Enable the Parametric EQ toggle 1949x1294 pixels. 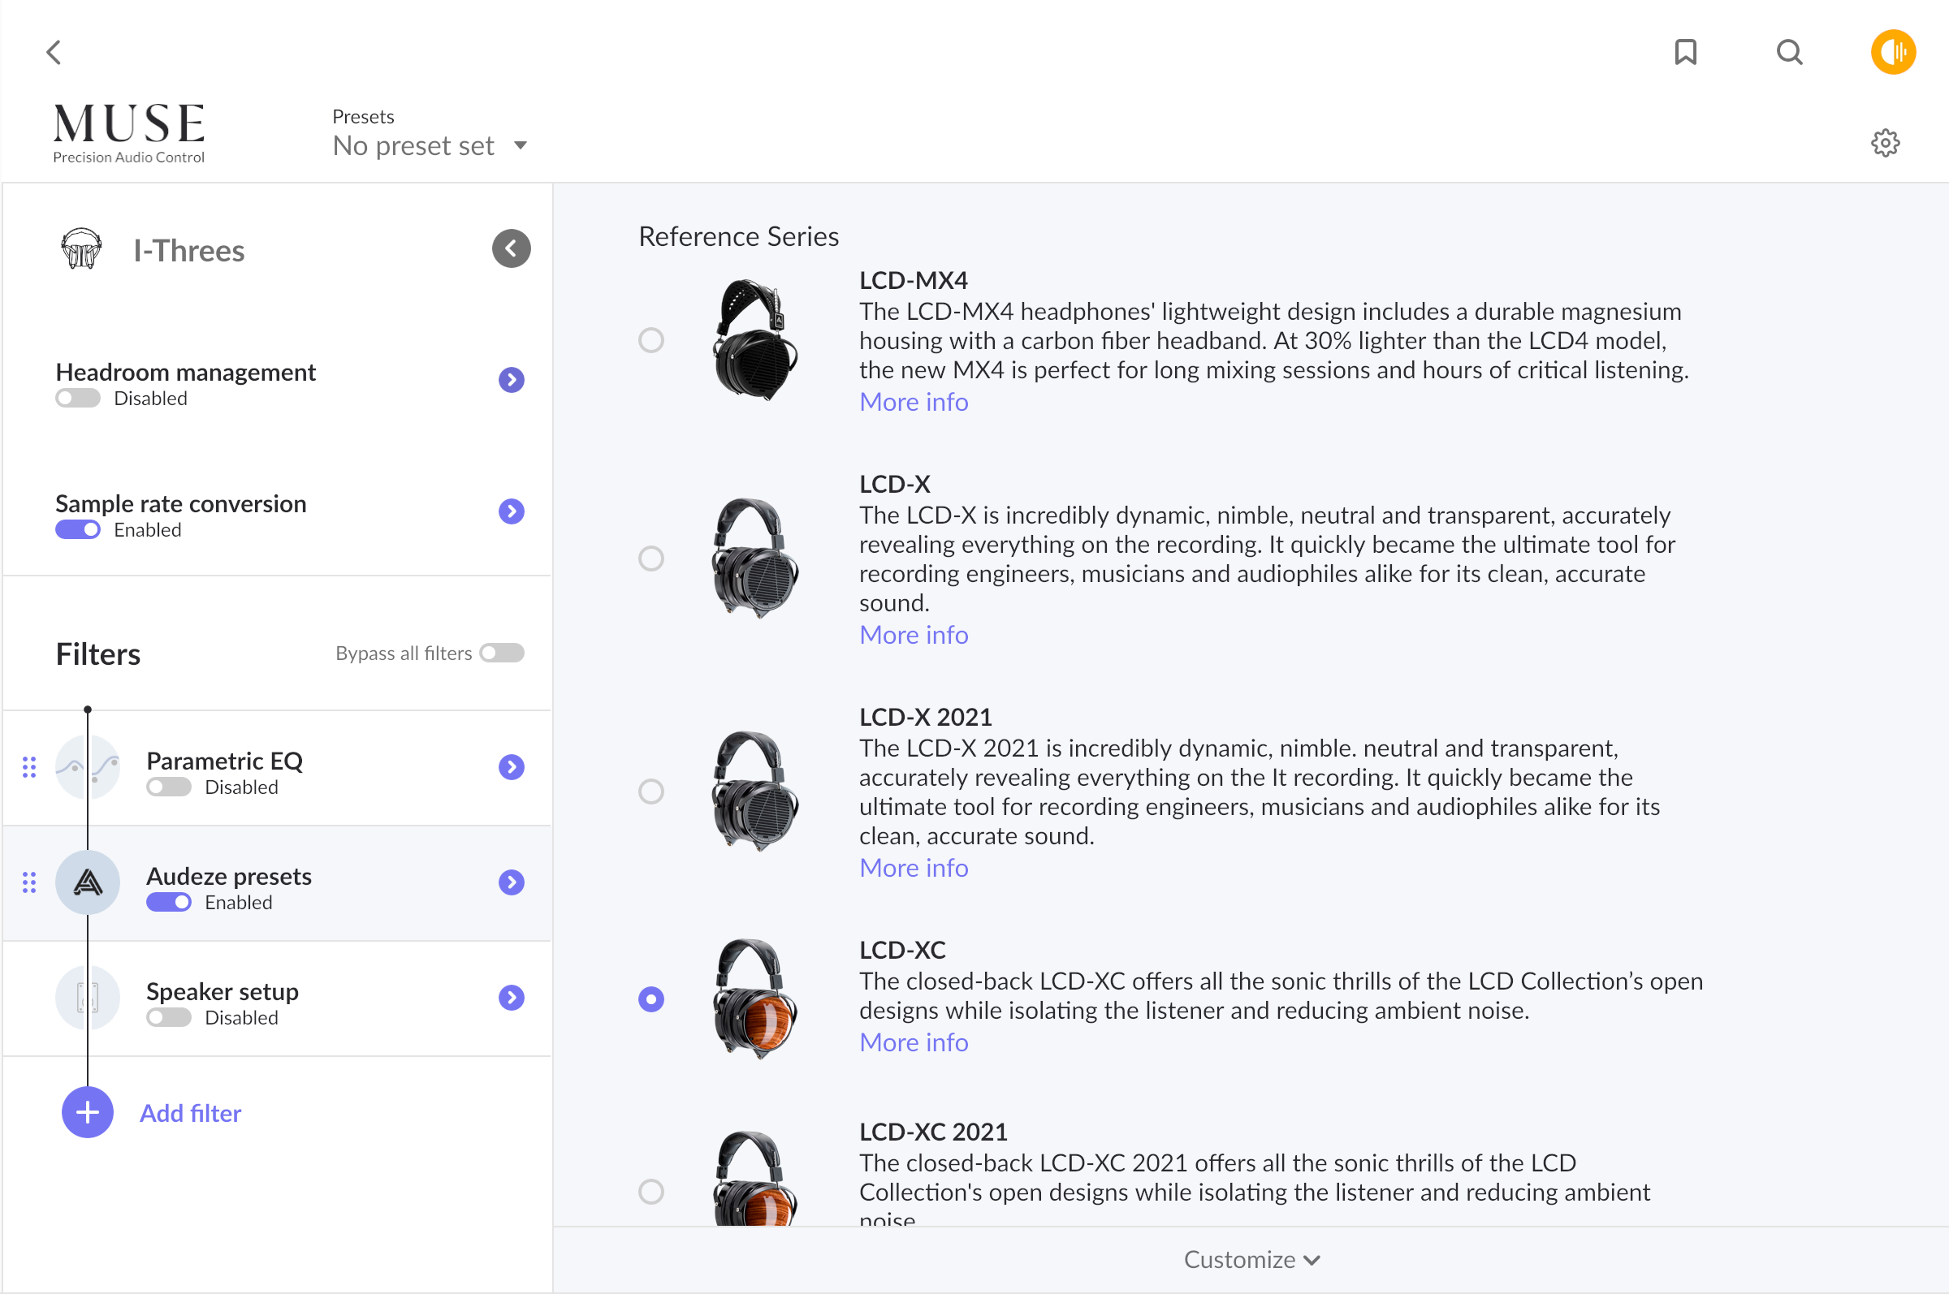168,787
